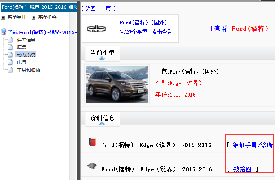Click the Ford Edge car photo
Viewport: 275px width, 180px height.
[x=117, y=84]
